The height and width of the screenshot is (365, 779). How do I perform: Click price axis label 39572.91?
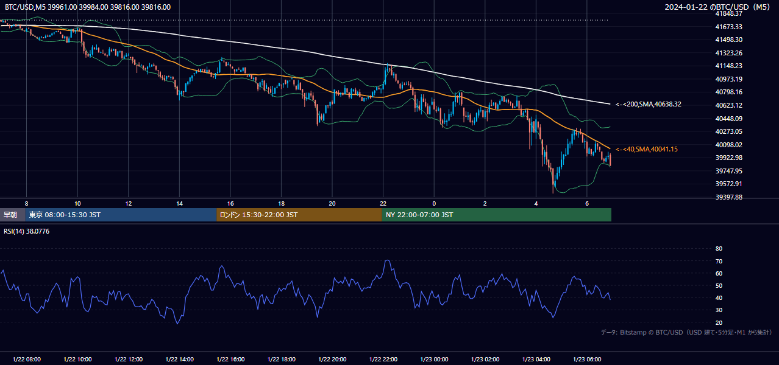pos(728,184)
